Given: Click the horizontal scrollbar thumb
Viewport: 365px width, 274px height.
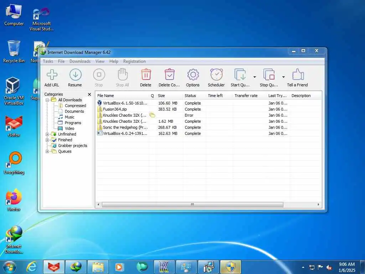Looking at the screenshot, I should coord(192,204).
